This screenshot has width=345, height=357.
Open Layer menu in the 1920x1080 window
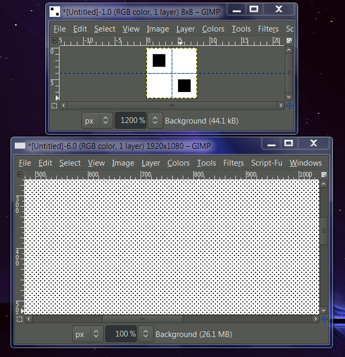(151, 163)
